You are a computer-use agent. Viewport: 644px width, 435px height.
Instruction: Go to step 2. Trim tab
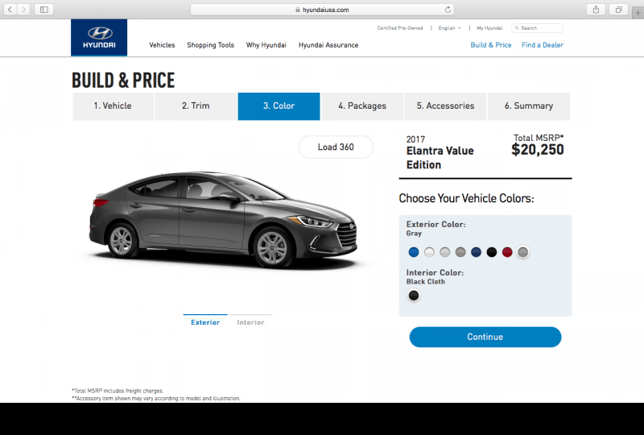pyautogui.click(x=196, y=106)
